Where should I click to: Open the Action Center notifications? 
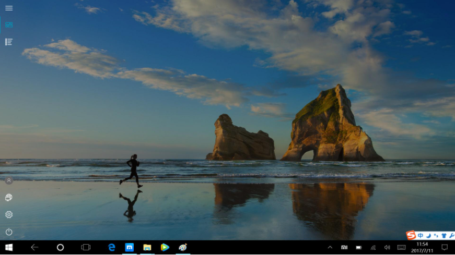coord(445,247)
